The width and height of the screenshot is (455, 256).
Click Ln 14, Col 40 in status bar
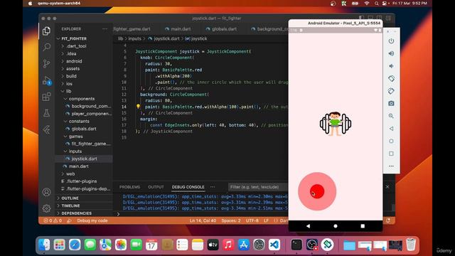(x=203, y=220)
